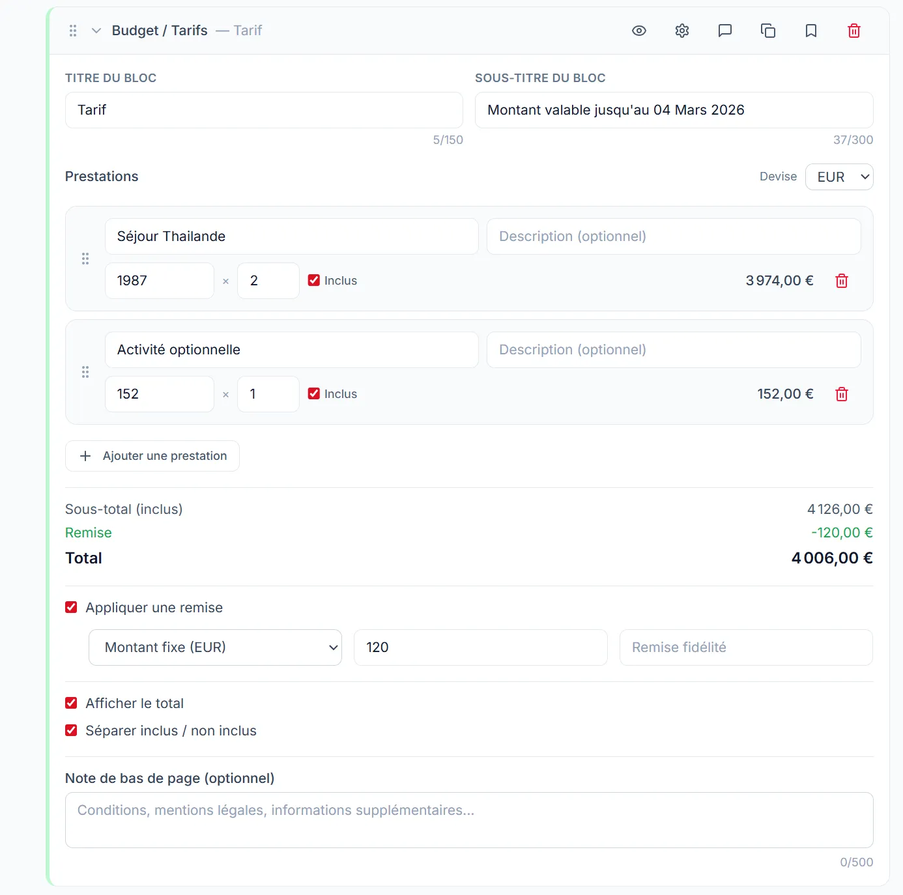The width and height of the screenshot is (903, 895).
Task: Remove the Activité optionnelle prestation row
Action: pyautogui.click(x=842, y=394)
